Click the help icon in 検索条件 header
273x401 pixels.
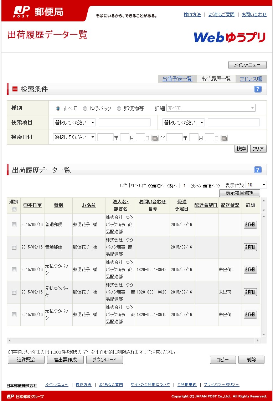tap(258, 89)
